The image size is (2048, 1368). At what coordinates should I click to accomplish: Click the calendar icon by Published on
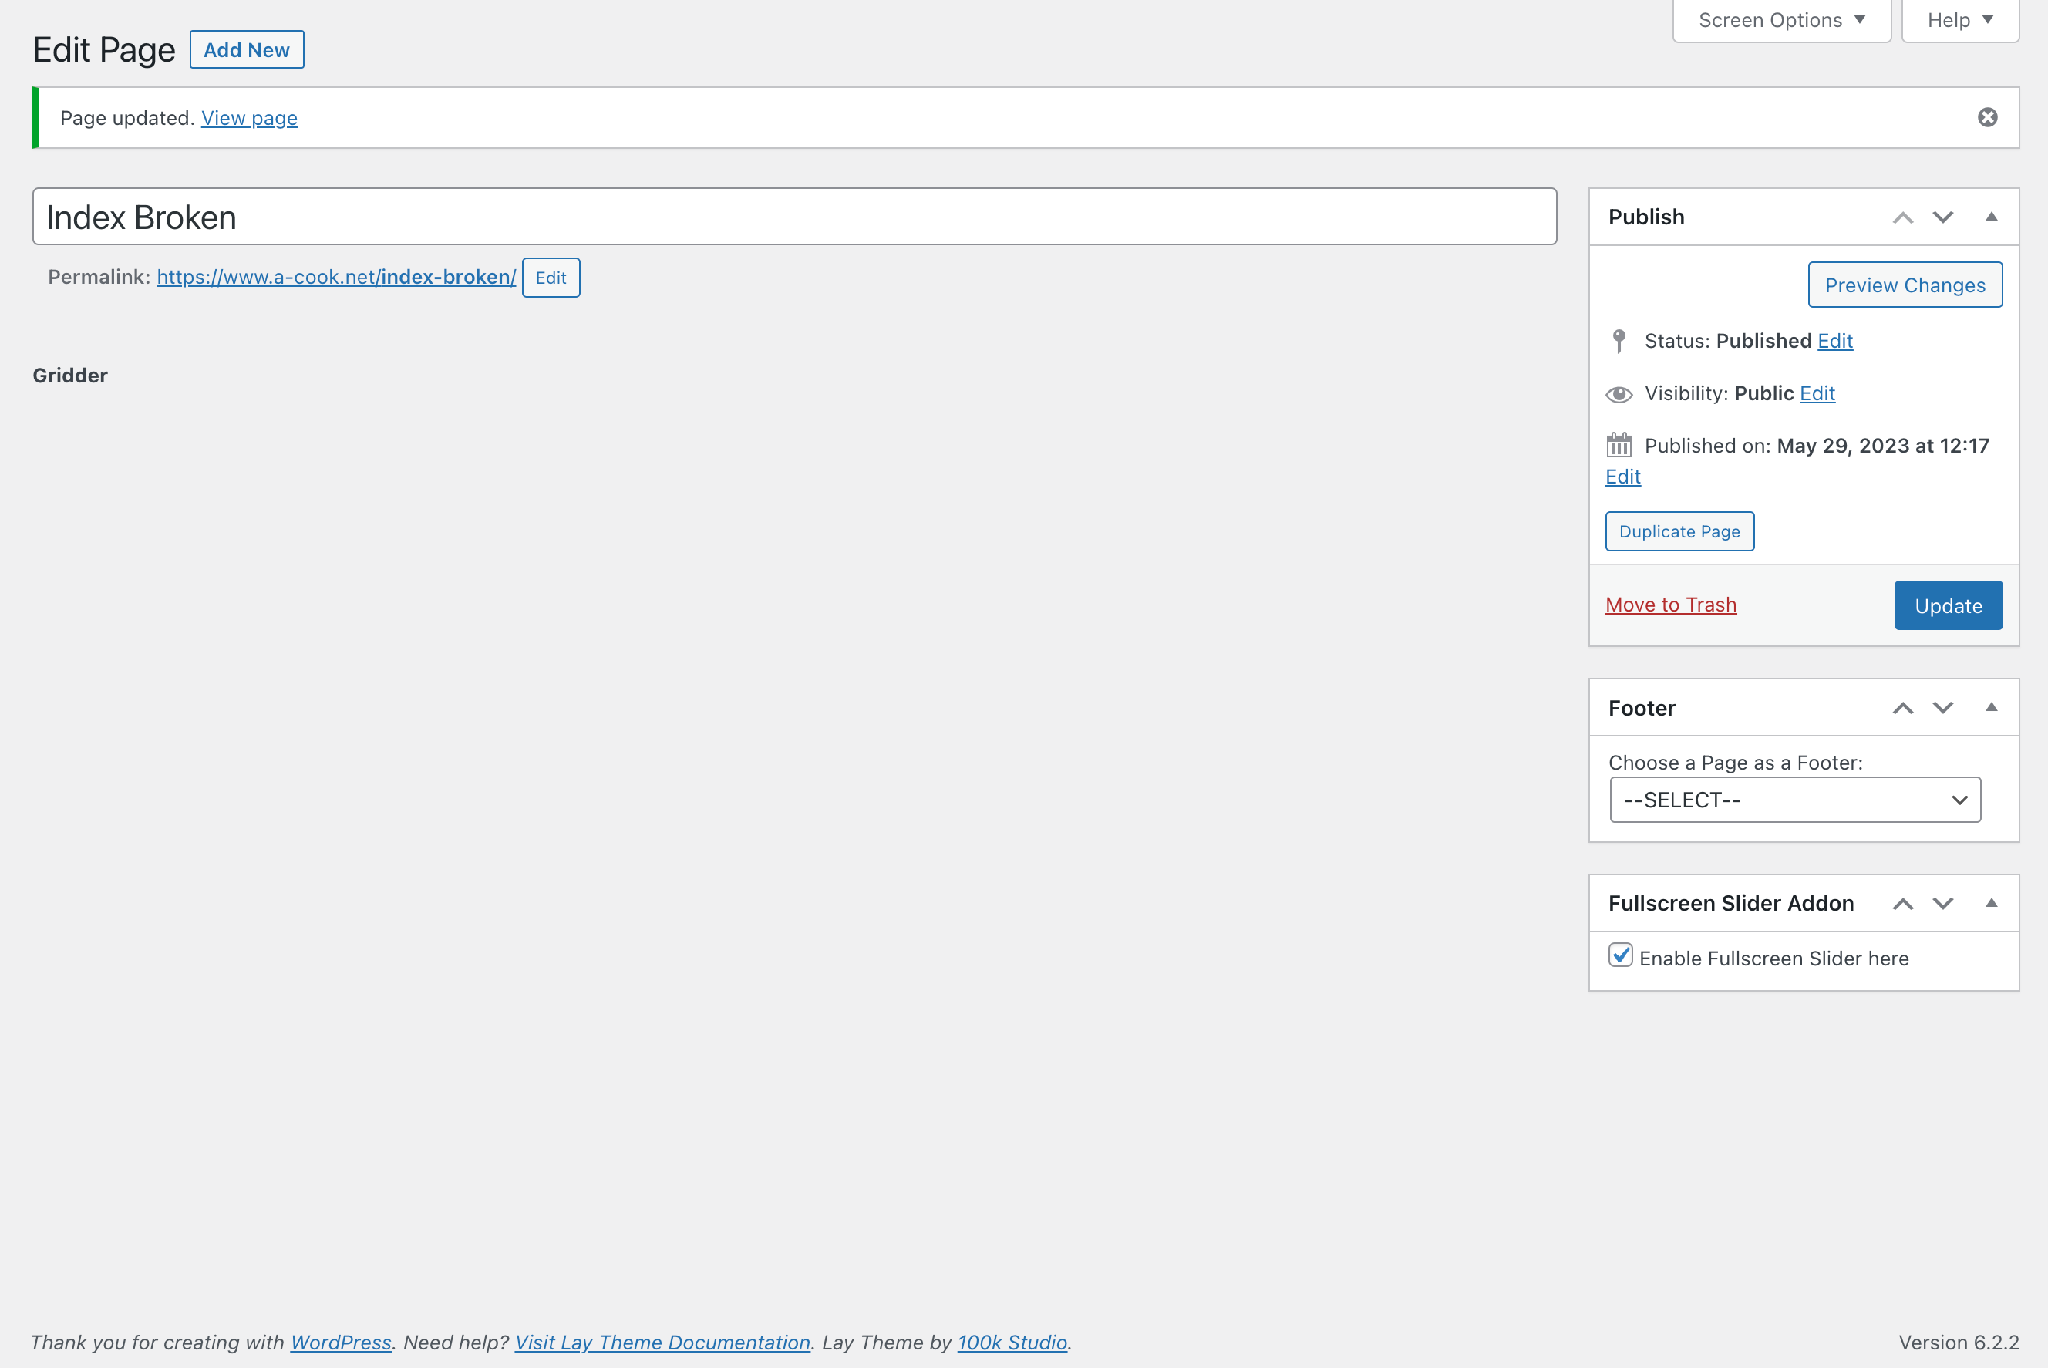coord(1619,445)
